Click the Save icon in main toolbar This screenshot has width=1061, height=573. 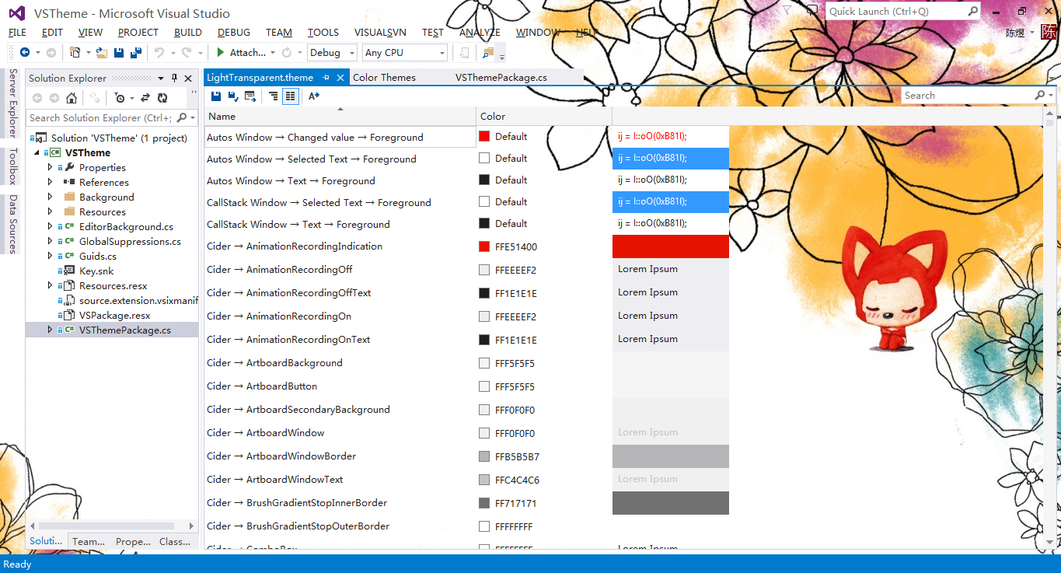pos(119,52)
